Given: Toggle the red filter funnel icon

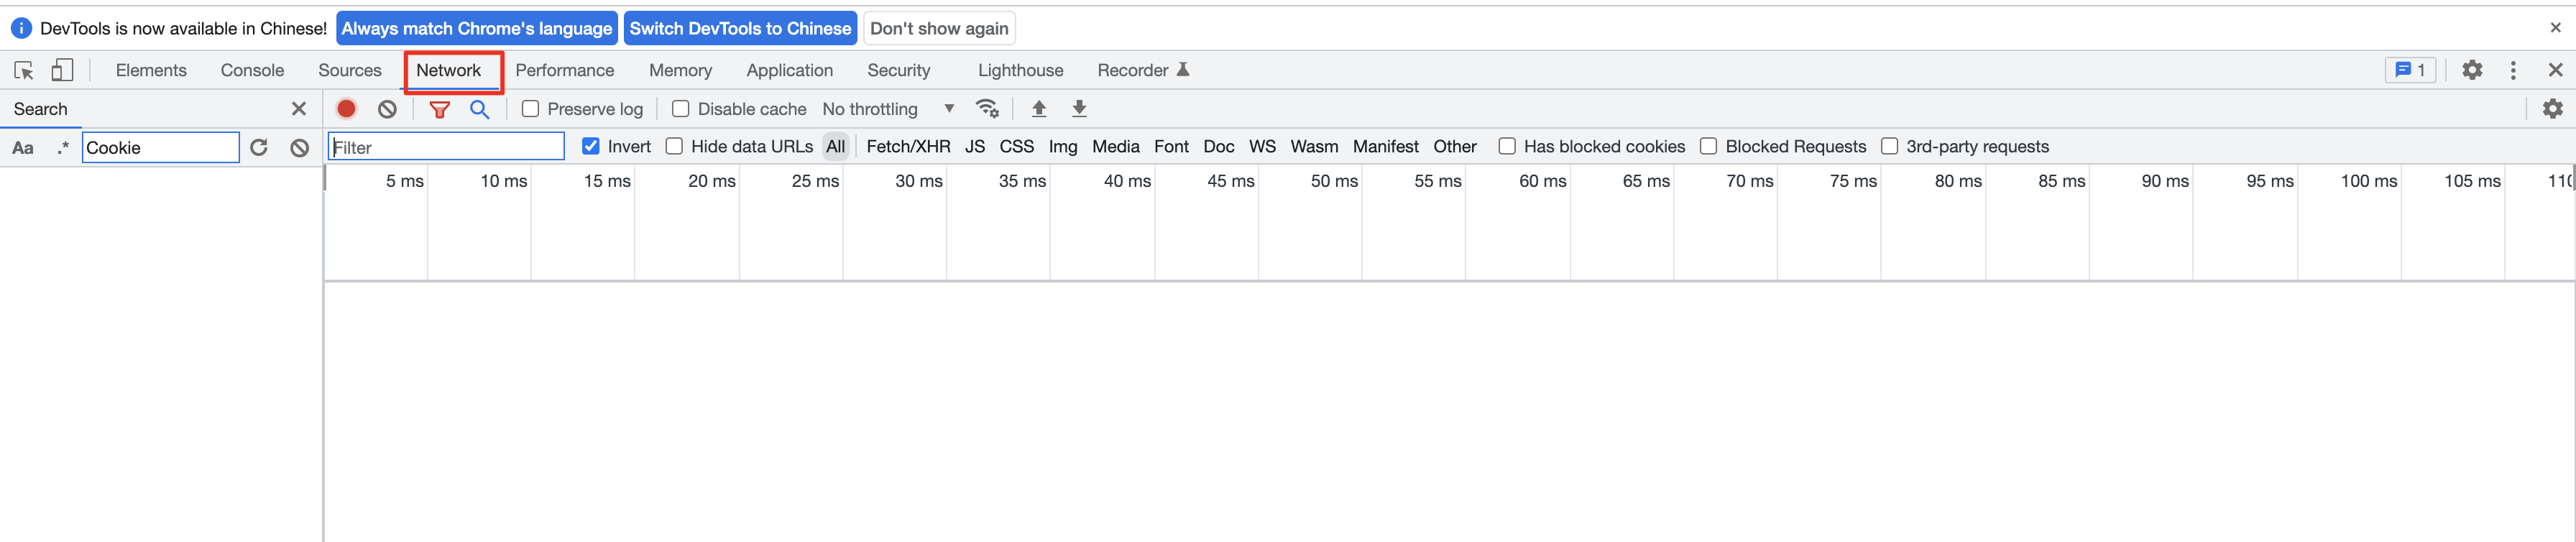Looking at the screenshot, I should [439, 109].
